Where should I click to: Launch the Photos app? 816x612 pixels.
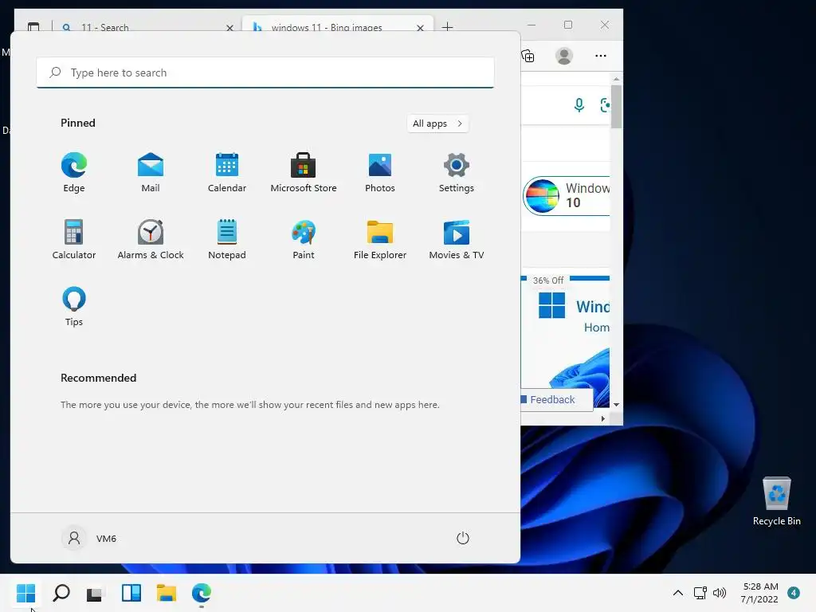click(x=380, y=172)
